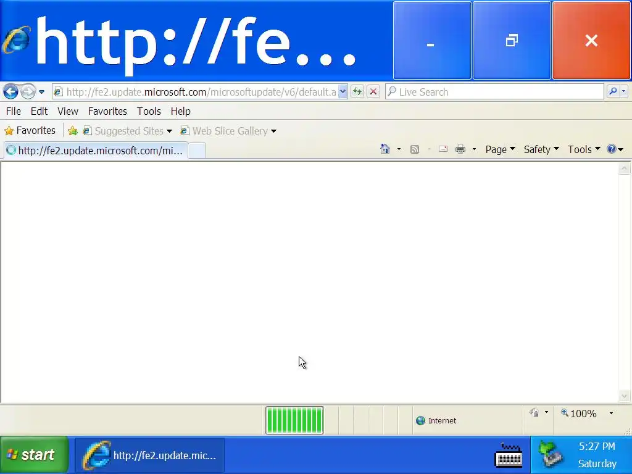The width and height of the screenshot is (632, 474).
Task: Click the 5:27 PM clock
Action: [597, 447]
